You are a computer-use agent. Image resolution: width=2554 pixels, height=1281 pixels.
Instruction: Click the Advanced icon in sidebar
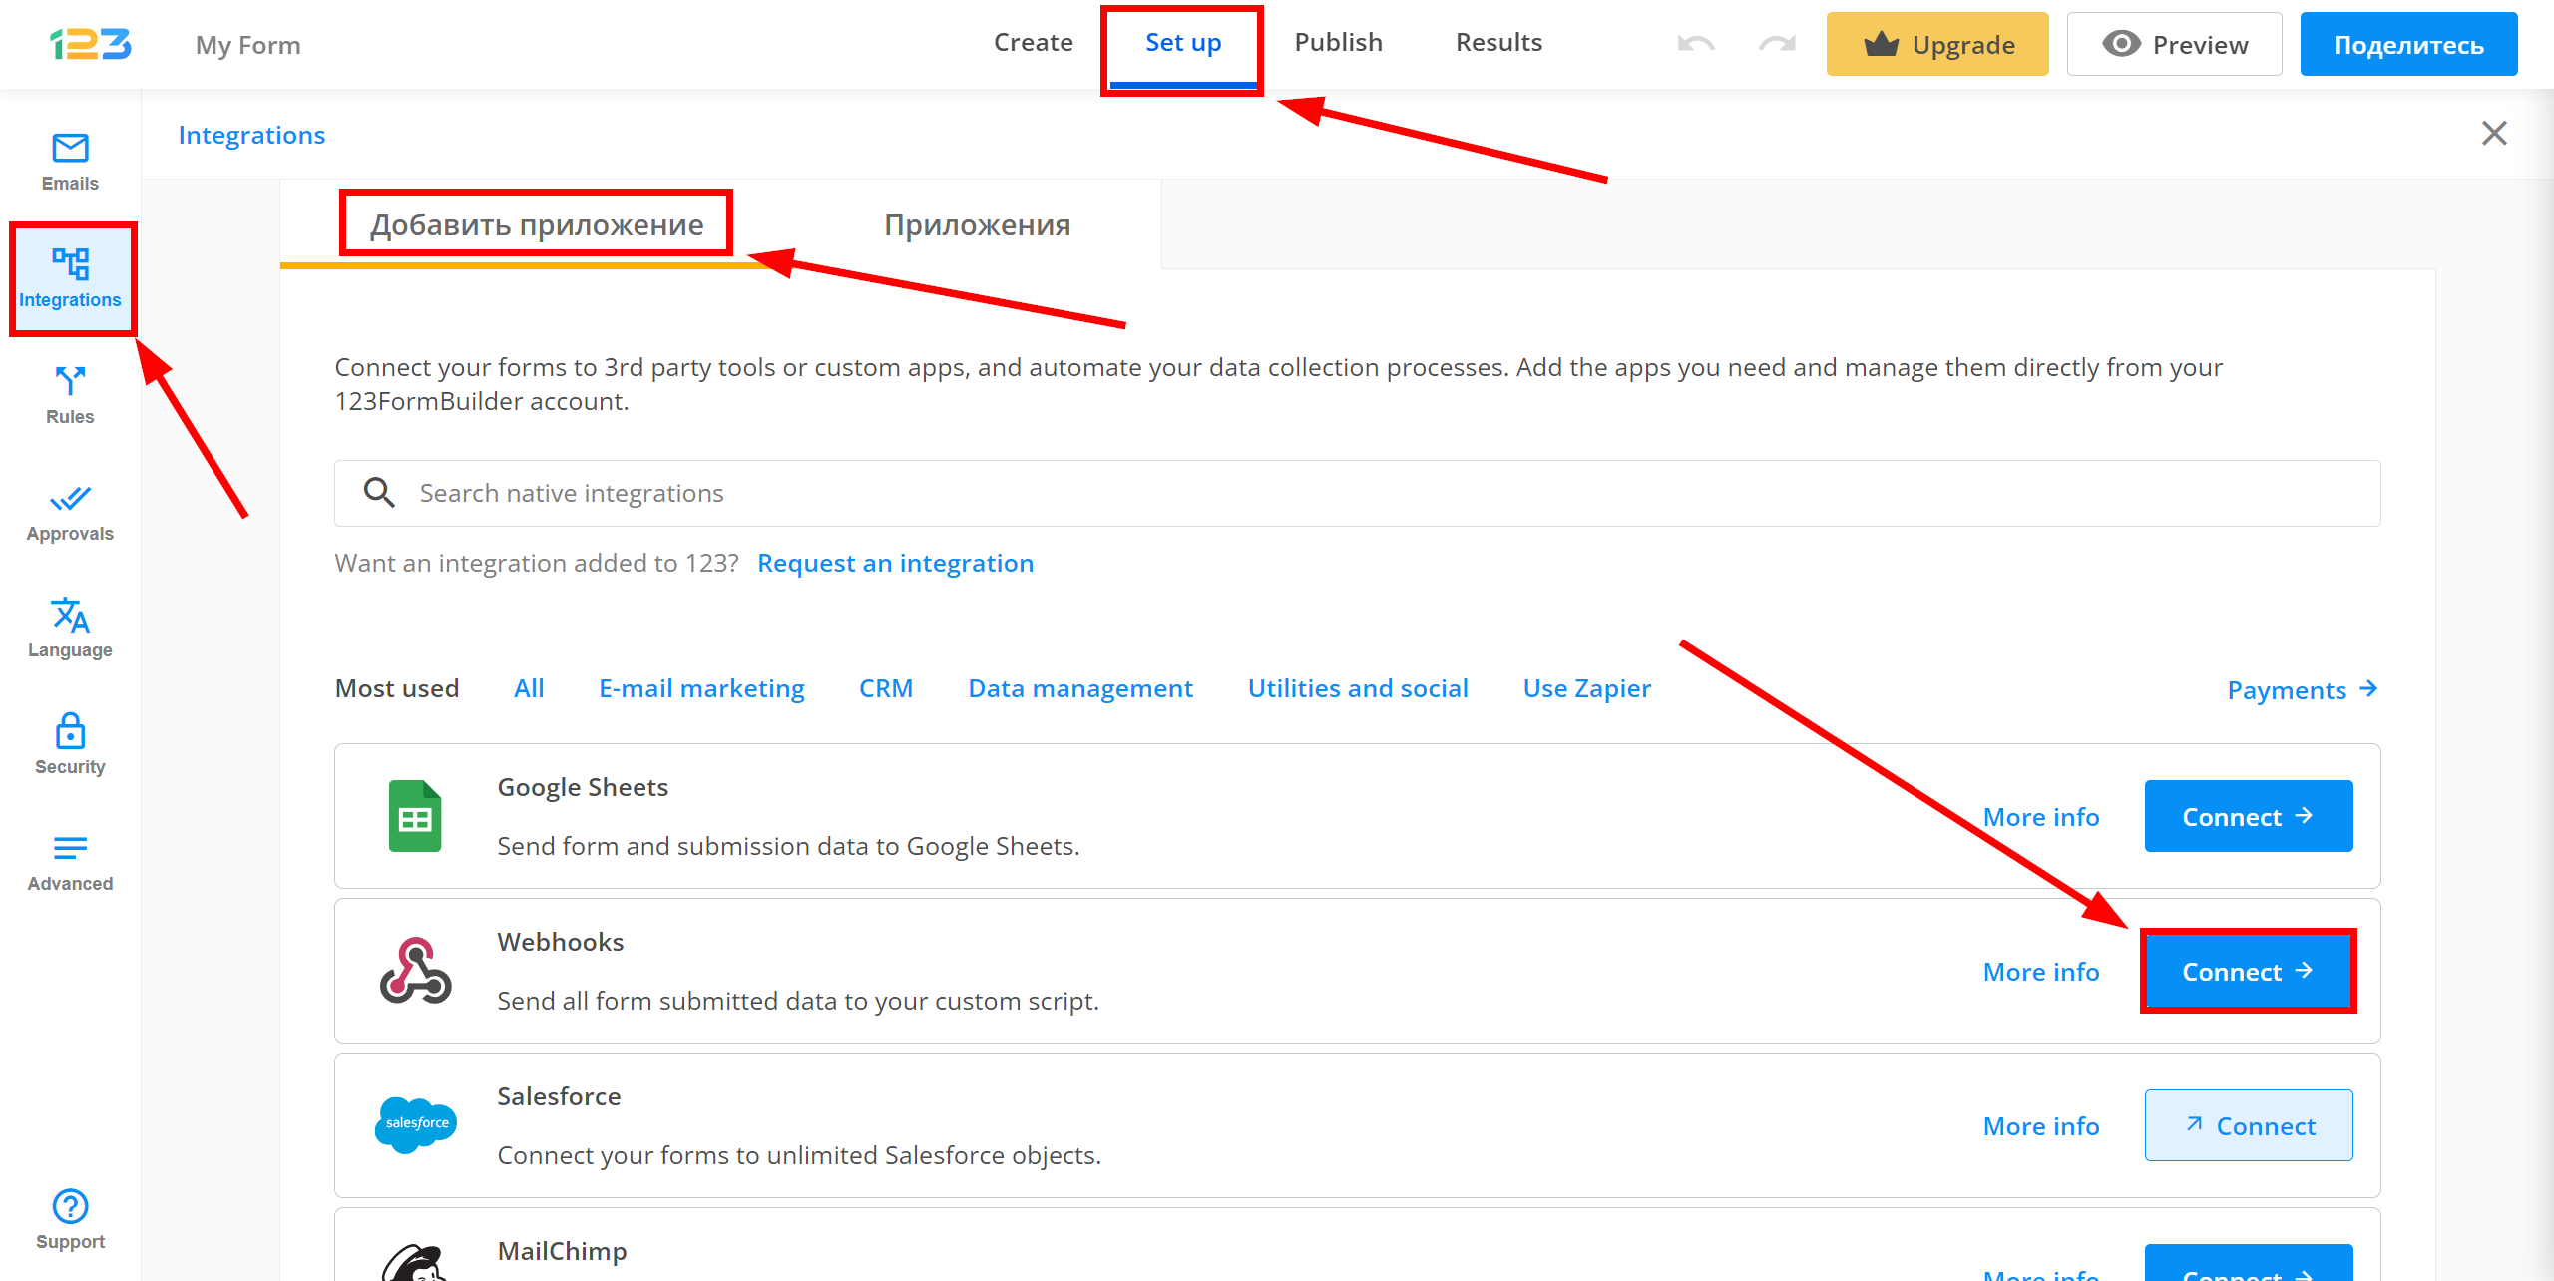point(69,859)
